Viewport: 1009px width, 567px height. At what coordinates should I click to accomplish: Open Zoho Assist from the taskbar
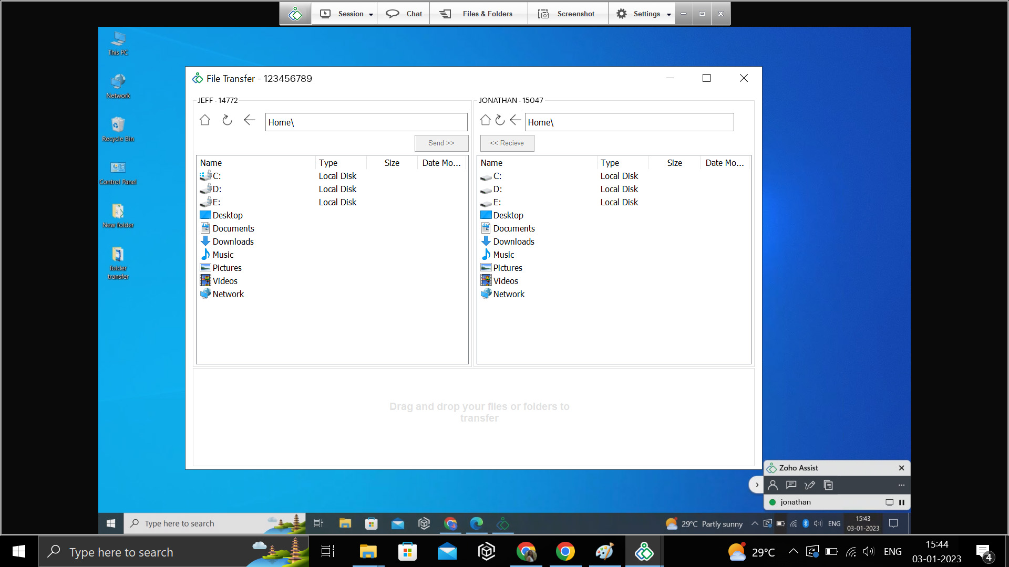(644, 551)
